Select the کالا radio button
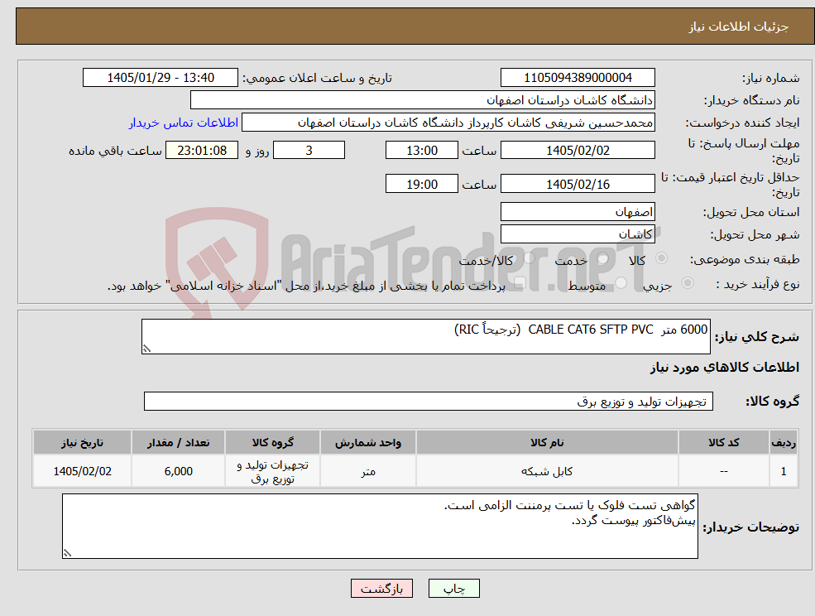Image resolution: width=815 pixels, height=616 pixels. (x=662, y=258)
